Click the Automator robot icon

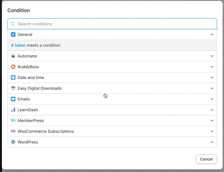13,56
